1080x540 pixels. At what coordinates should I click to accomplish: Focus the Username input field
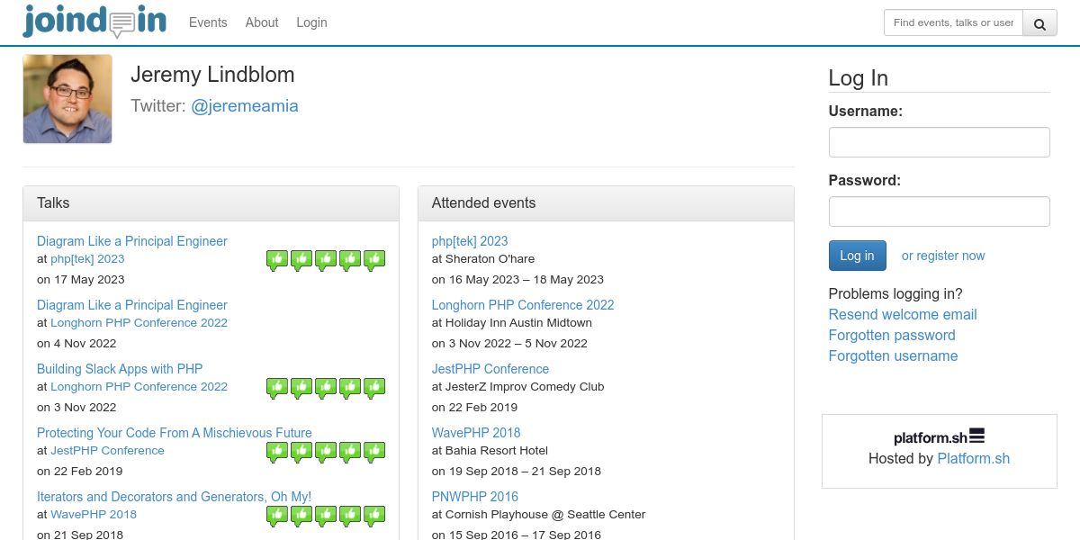tap(939, 142)
